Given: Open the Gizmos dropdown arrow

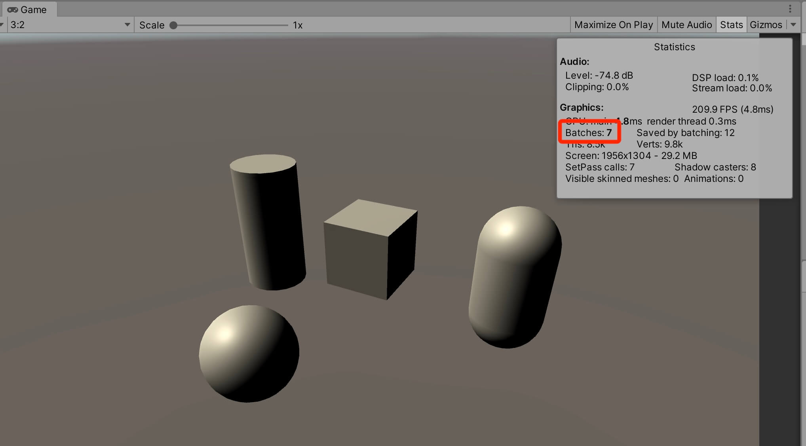Looking at the screenshot, I should [x=793, y=25].
